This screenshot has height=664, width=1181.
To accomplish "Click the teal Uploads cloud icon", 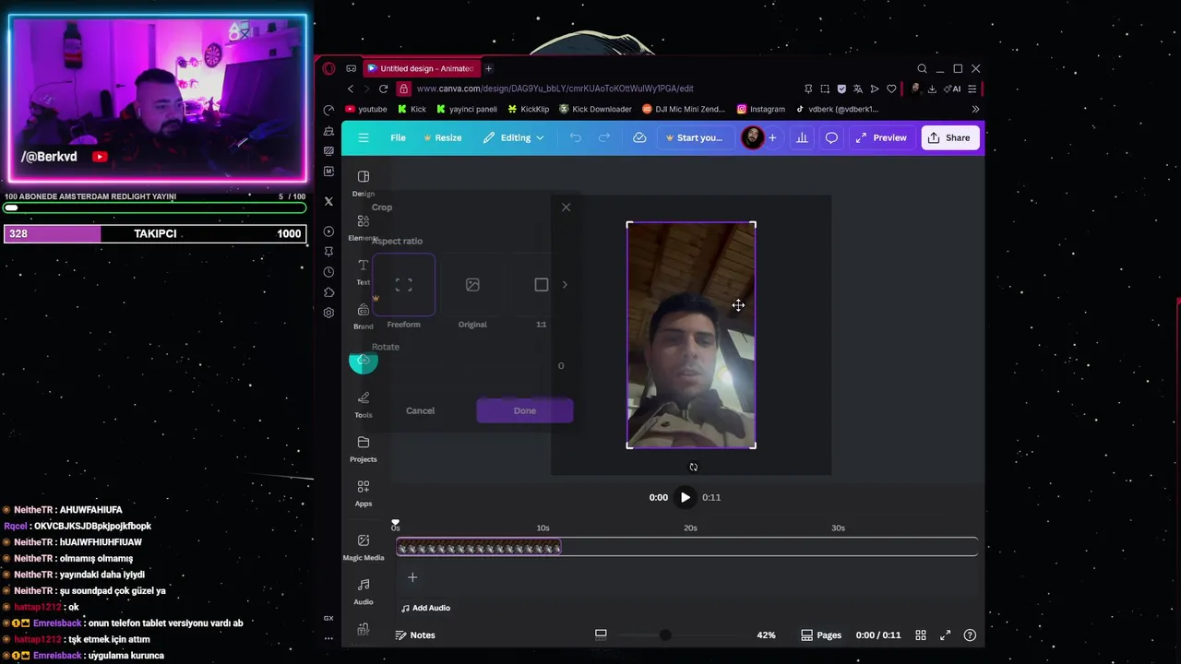I will pyautogui.click(x=364, y=360).
